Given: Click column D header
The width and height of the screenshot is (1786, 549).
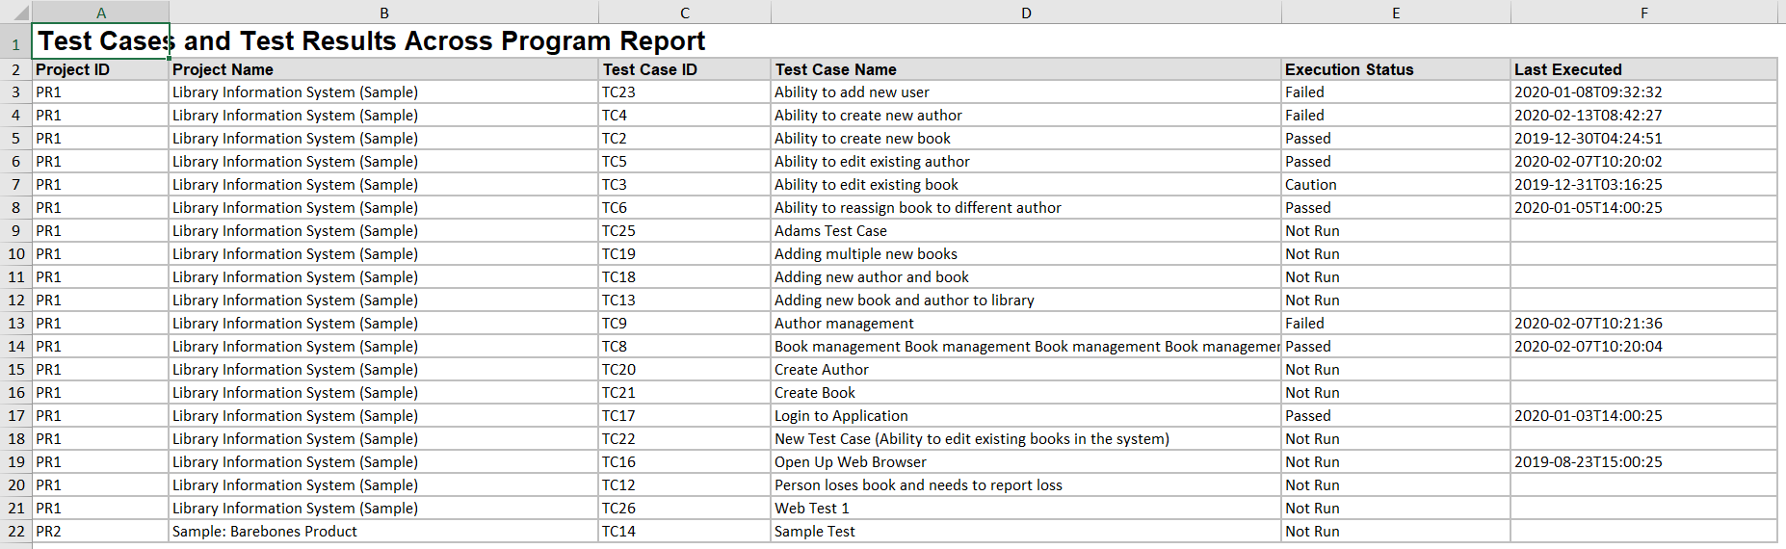Looking at the screenshot, I should [x=1026, y=13].
